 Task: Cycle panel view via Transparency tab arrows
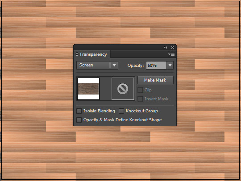pyautogui.click(x=77, y=54)
